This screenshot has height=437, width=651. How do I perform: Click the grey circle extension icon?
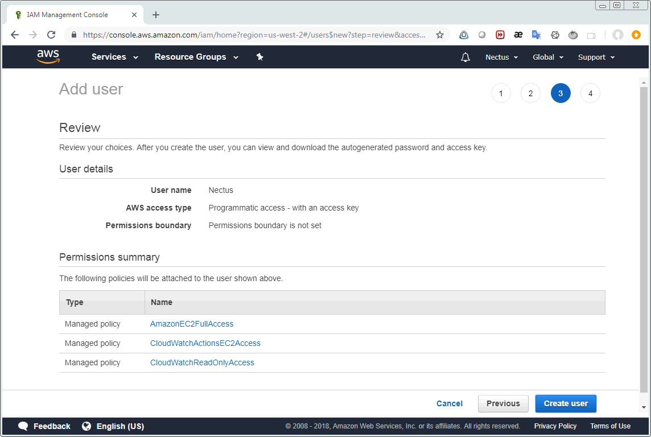[x=482, y=35]
